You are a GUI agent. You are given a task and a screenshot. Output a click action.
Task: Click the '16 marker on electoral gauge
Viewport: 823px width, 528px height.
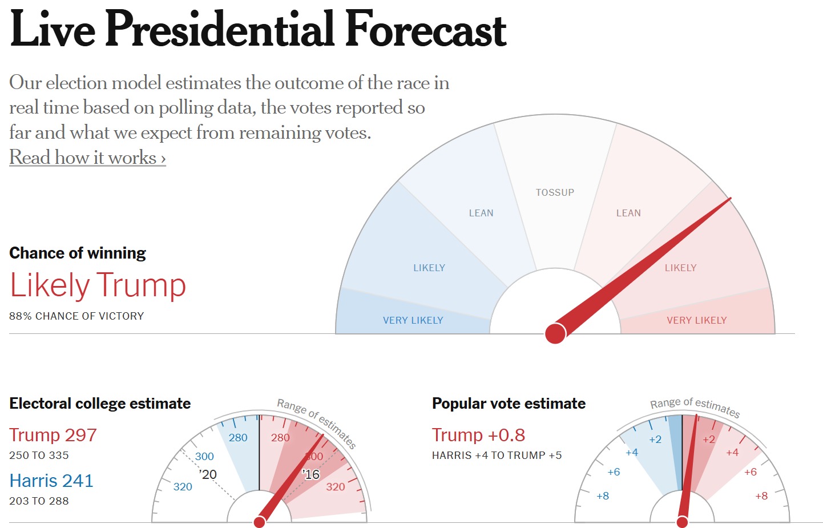click(311, 474)
